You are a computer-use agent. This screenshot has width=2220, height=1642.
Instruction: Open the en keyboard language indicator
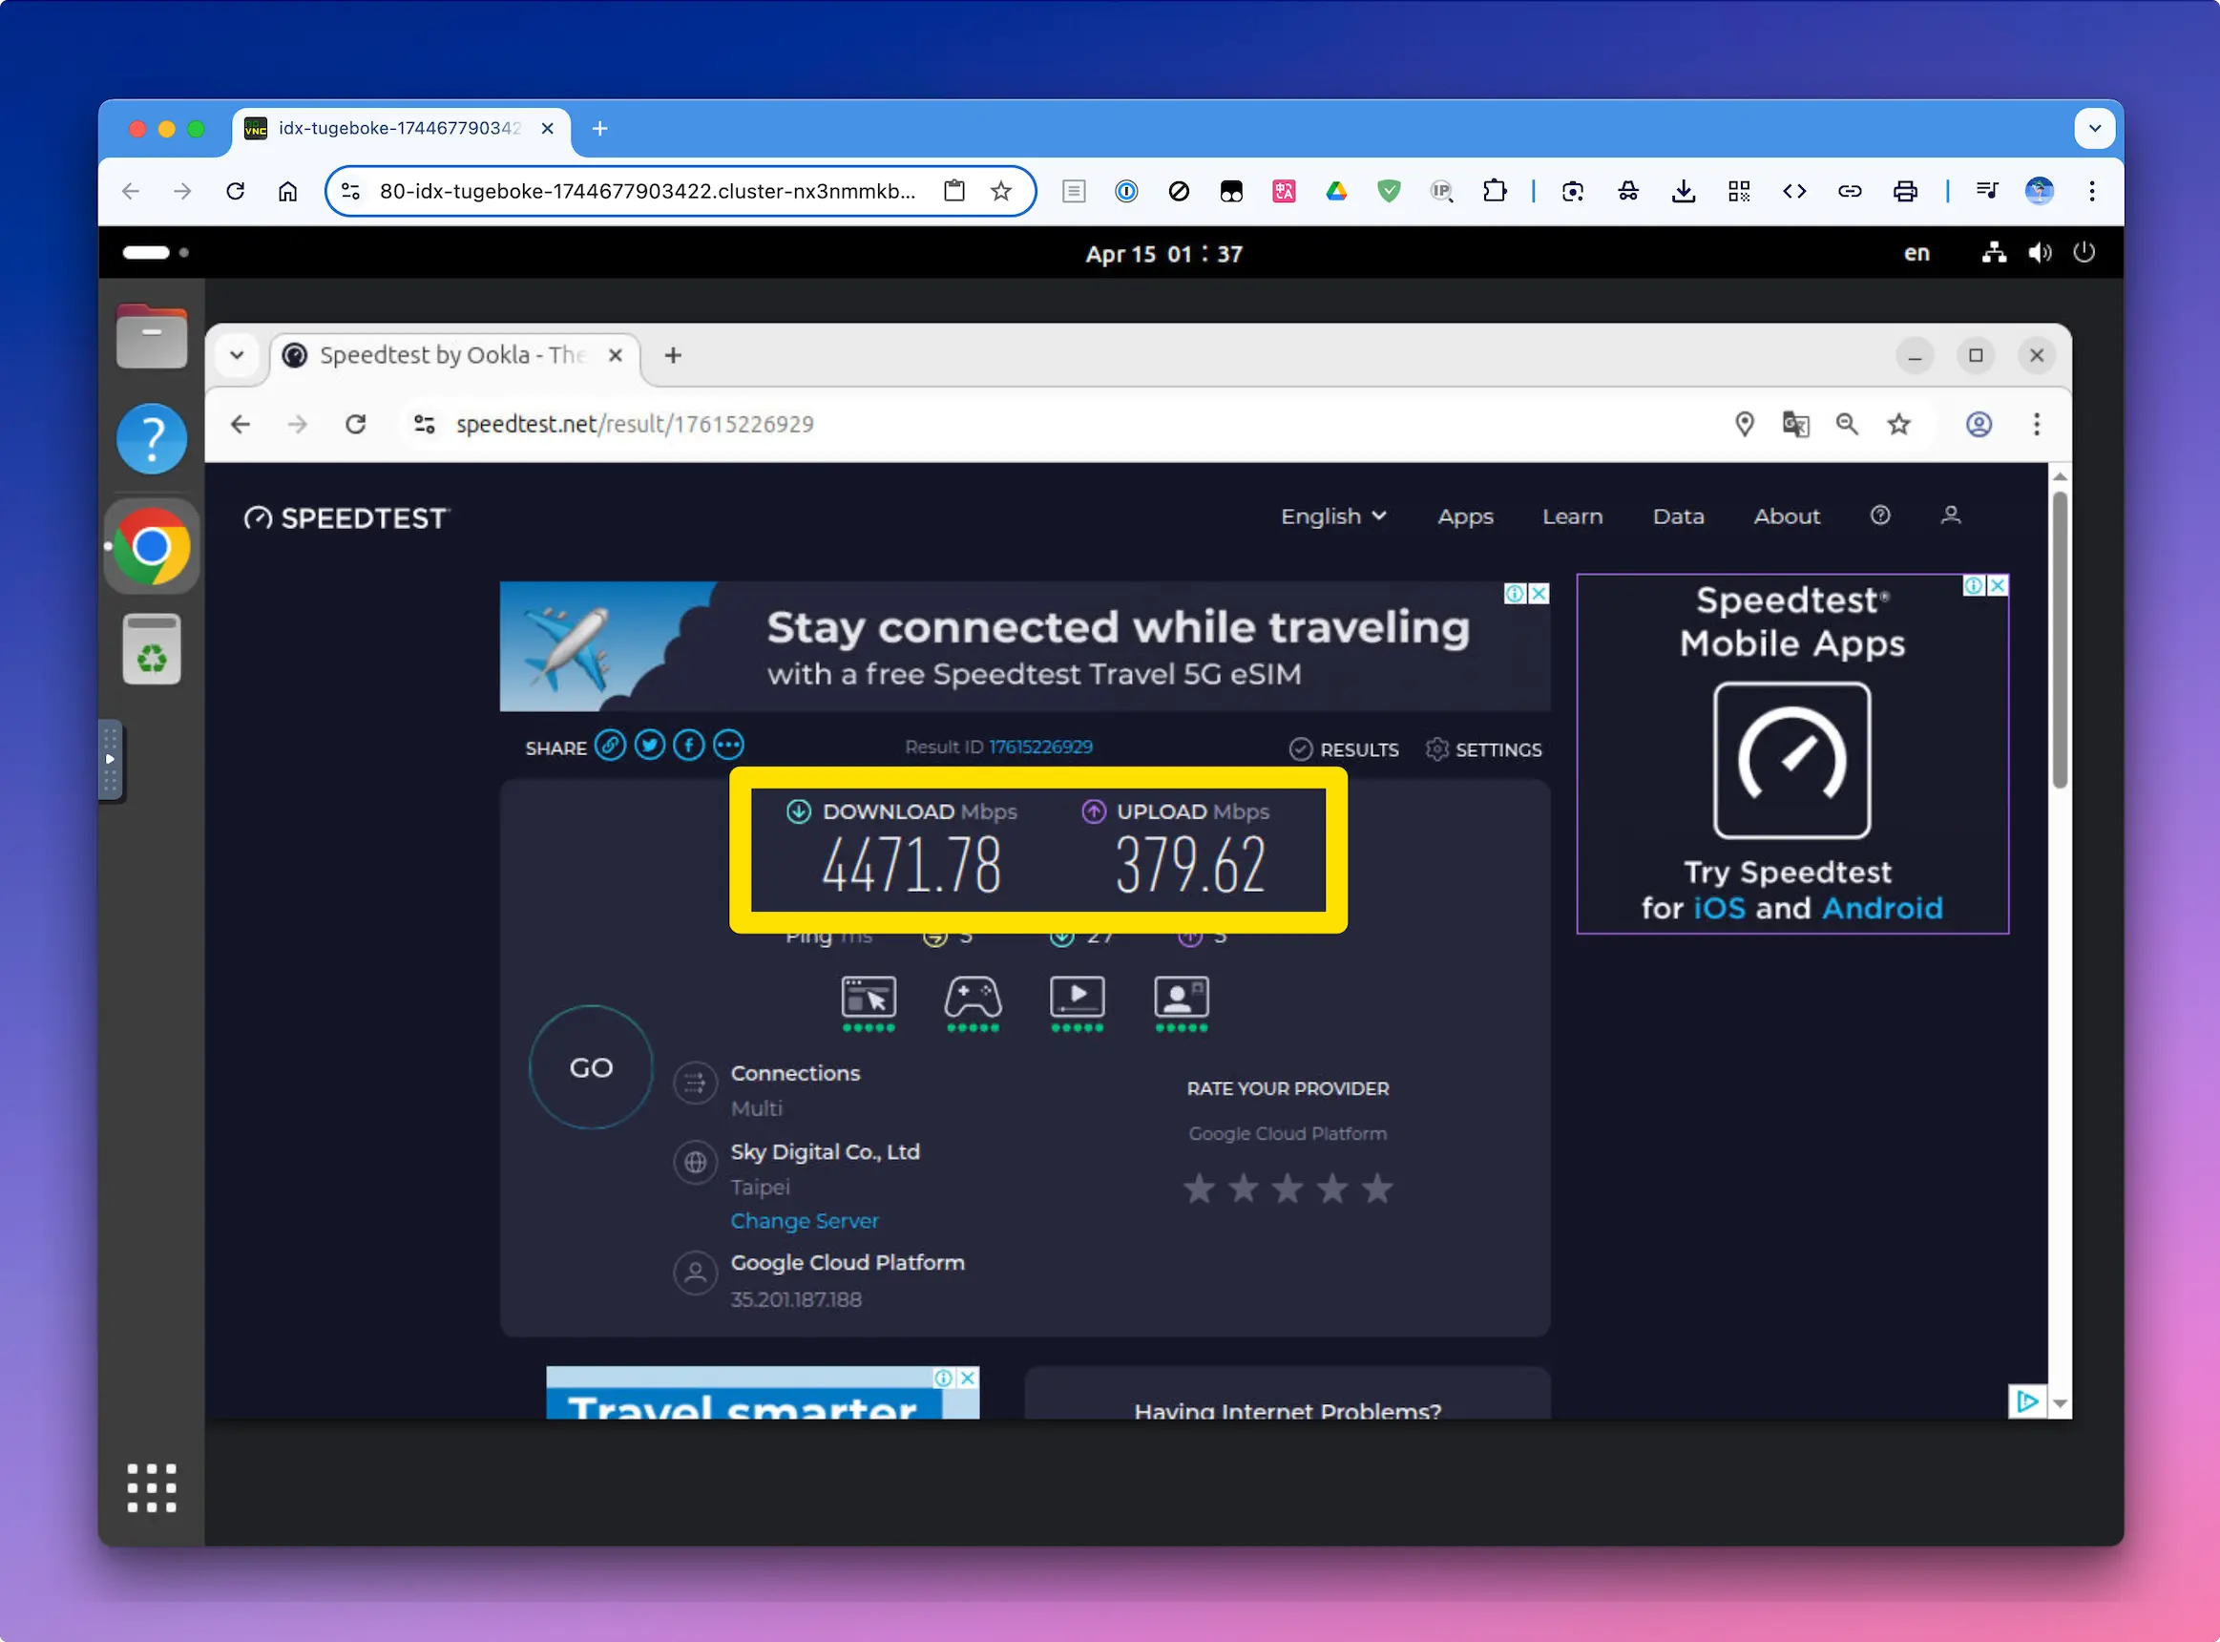[x=1916, y=253]
